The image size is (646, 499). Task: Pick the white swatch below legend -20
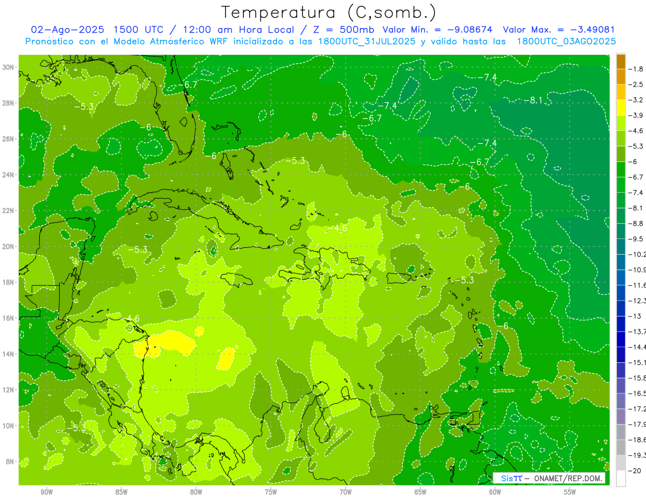click(x=621, y=478)
